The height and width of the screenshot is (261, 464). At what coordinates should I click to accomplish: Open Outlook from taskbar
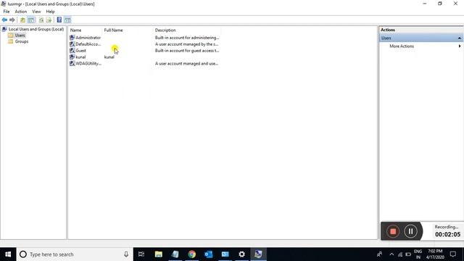point(208,254)
